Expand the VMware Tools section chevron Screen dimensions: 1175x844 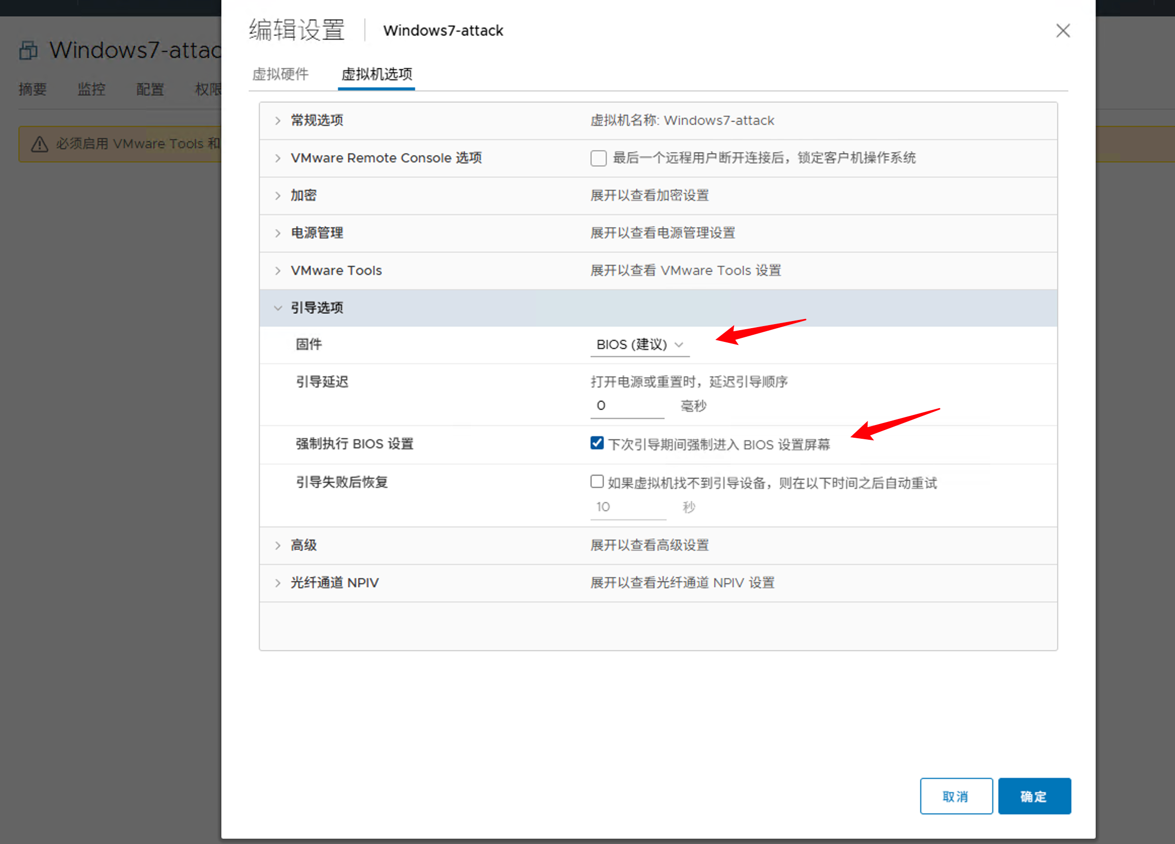[x=278, y=270]
